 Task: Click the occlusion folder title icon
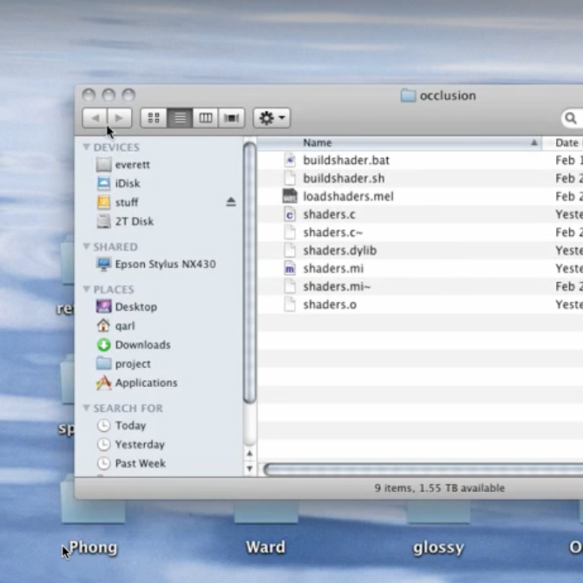[408, 95]
